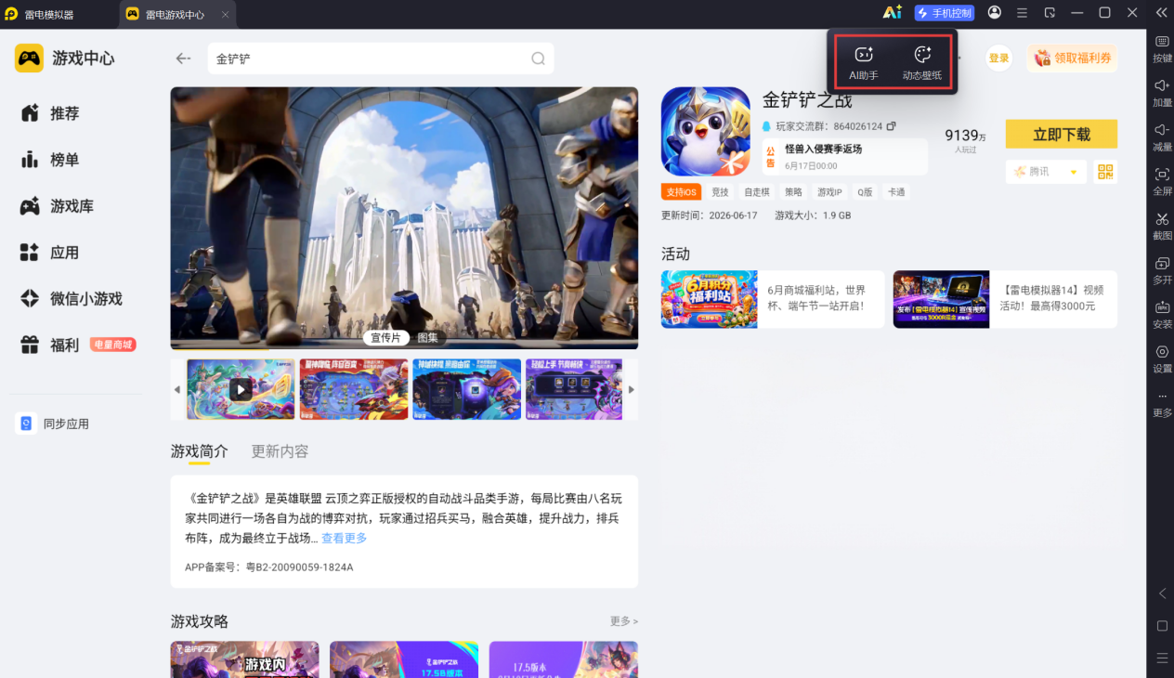
Task: Move thumbnail strip right with arrow
Action: [632, 390]
